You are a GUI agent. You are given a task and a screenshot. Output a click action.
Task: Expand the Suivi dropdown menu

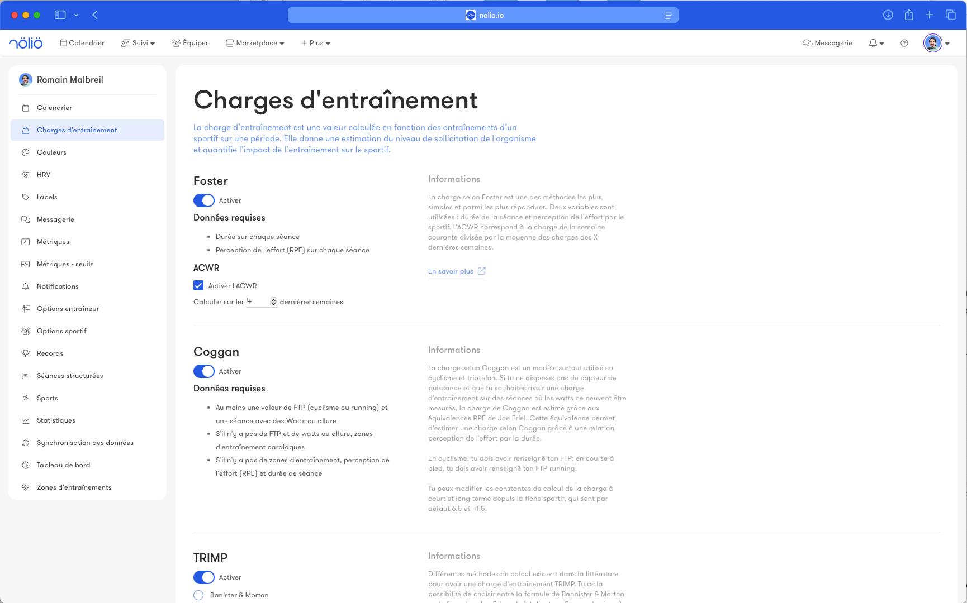tap(138, 43)
